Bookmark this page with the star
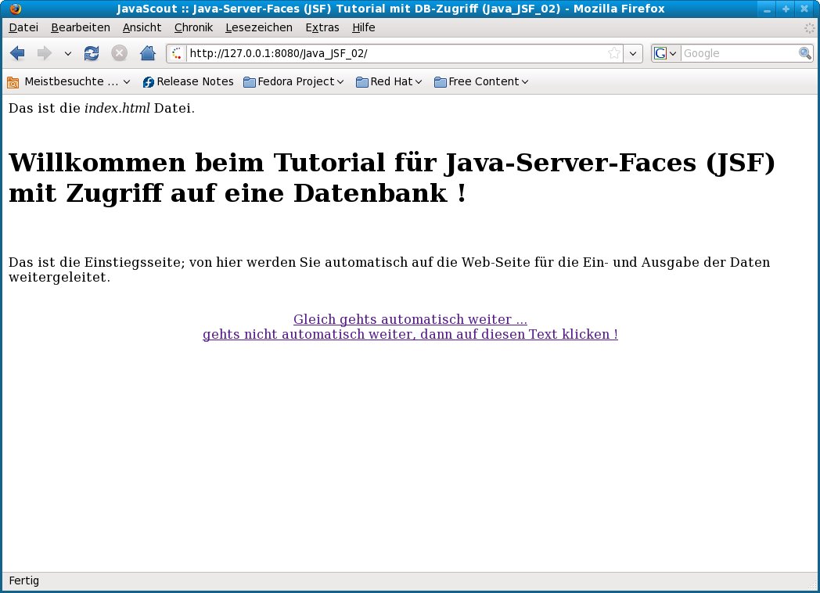This screenshot has height=593, width=820. point(614,53)
